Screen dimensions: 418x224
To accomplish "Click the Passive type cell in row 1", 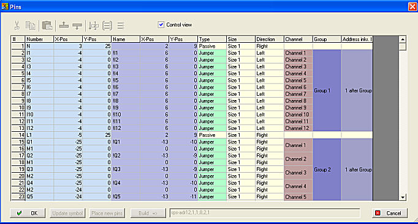I will (212, 46).
